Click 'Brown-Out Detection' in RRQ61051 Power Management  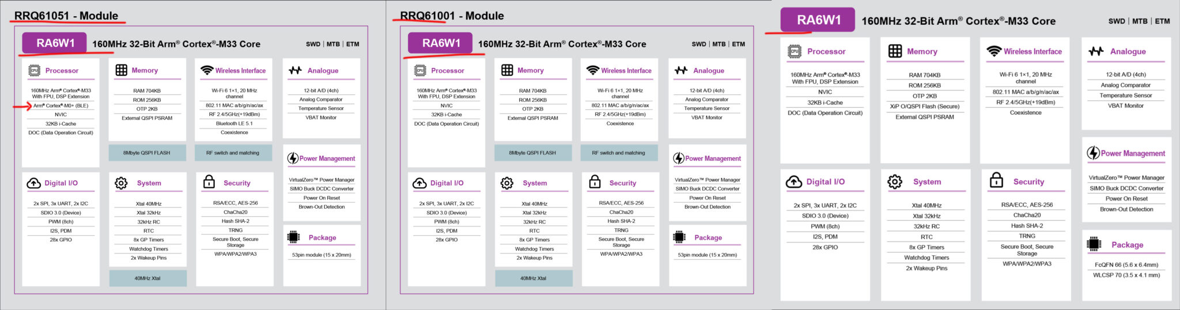point(322,207)
